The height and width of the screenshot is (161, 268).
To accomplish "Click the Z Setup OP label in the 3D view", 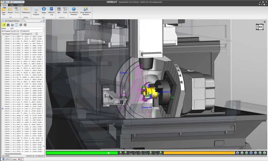I will tap(147, 107).
